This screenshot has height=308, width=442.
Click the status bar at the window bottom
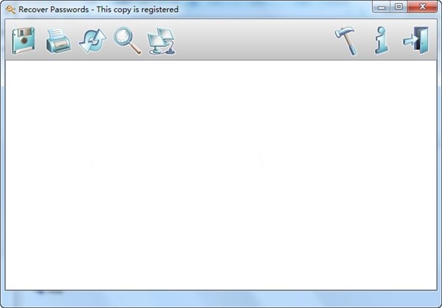(221, 298)
